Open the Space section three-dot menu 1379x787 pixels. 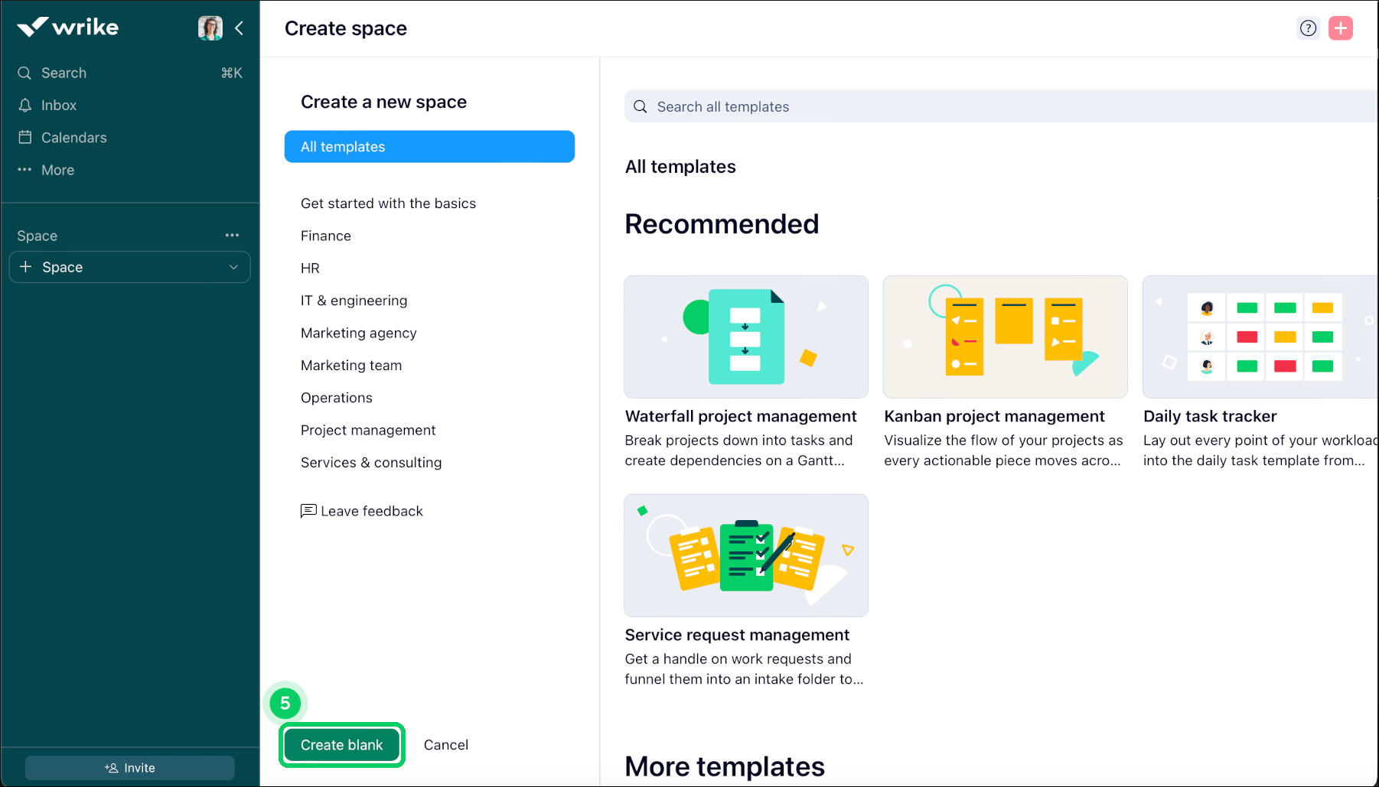tap(232, 236)
